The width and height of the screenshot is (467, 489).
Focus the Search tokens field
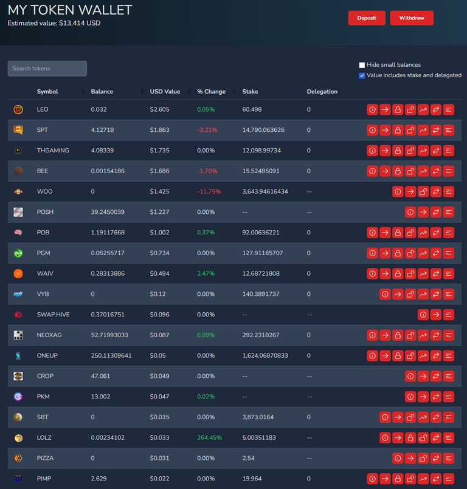click(x=47, y=68)
